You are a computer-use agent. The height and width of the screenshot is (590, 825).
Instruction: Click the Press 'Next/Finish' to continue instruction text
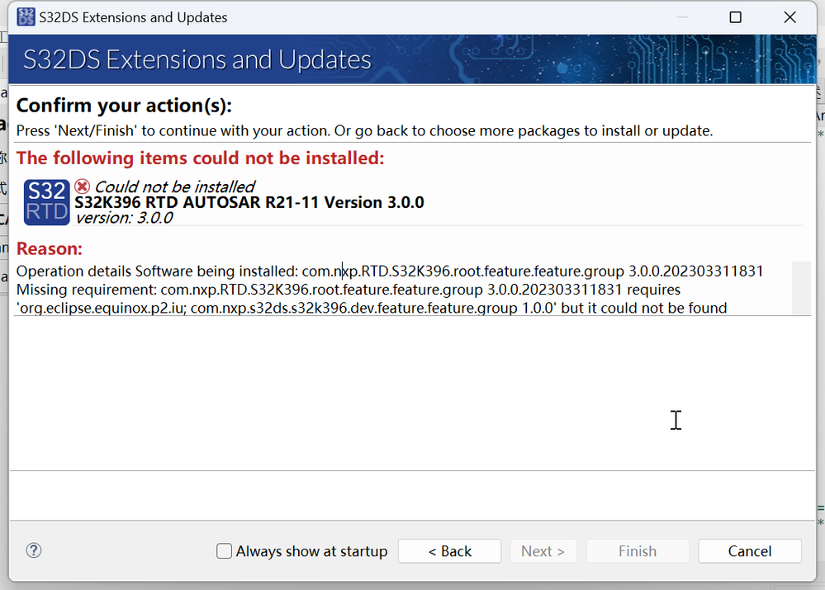coord(365,130)
